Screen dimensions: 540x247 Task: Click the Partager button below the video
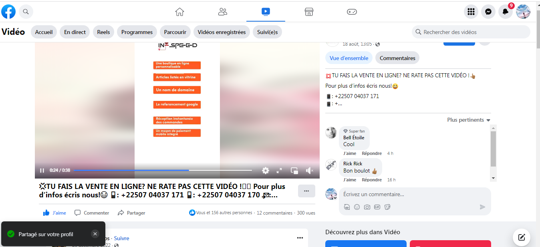132,213
